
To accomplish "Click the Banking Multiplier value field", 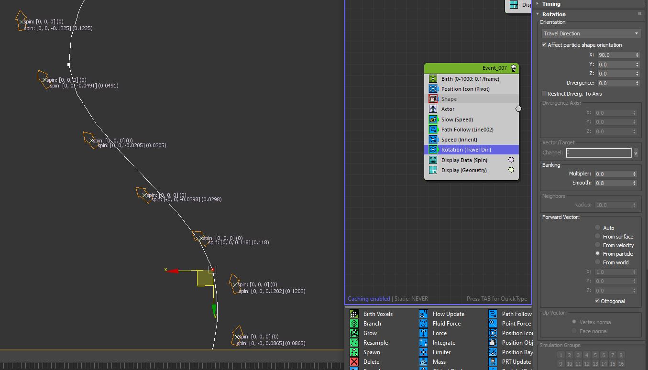I will point(615,174).
